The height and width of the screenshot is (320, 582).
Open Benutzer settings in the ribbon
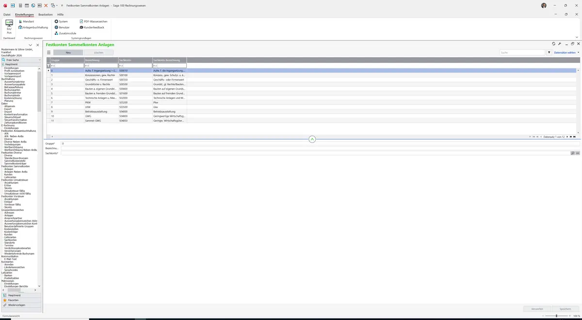click(62, 27)
